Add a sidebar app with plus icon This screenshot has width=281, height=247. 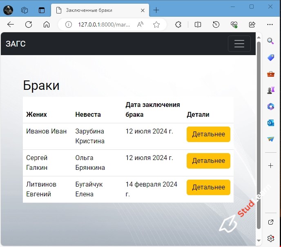[271, 165]
